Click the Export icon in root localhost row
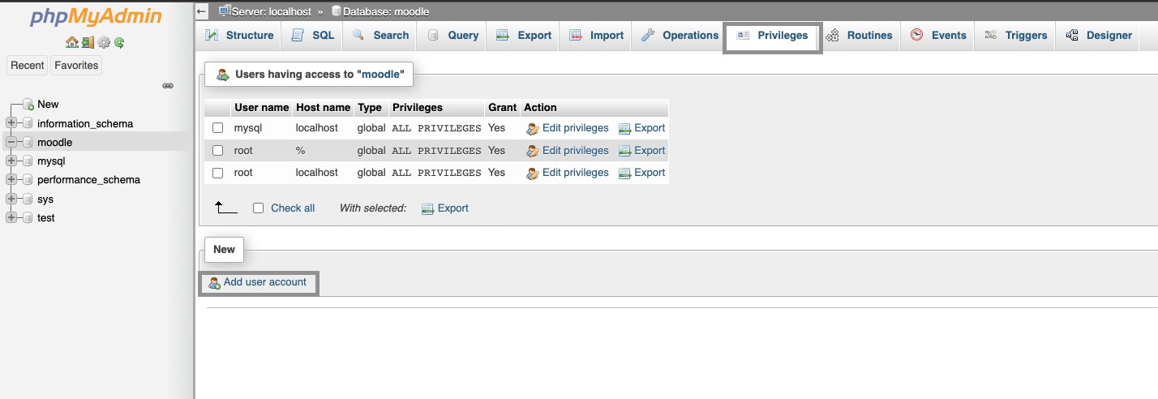Viewport: 1158px width, 399px height. coord(624,173)
